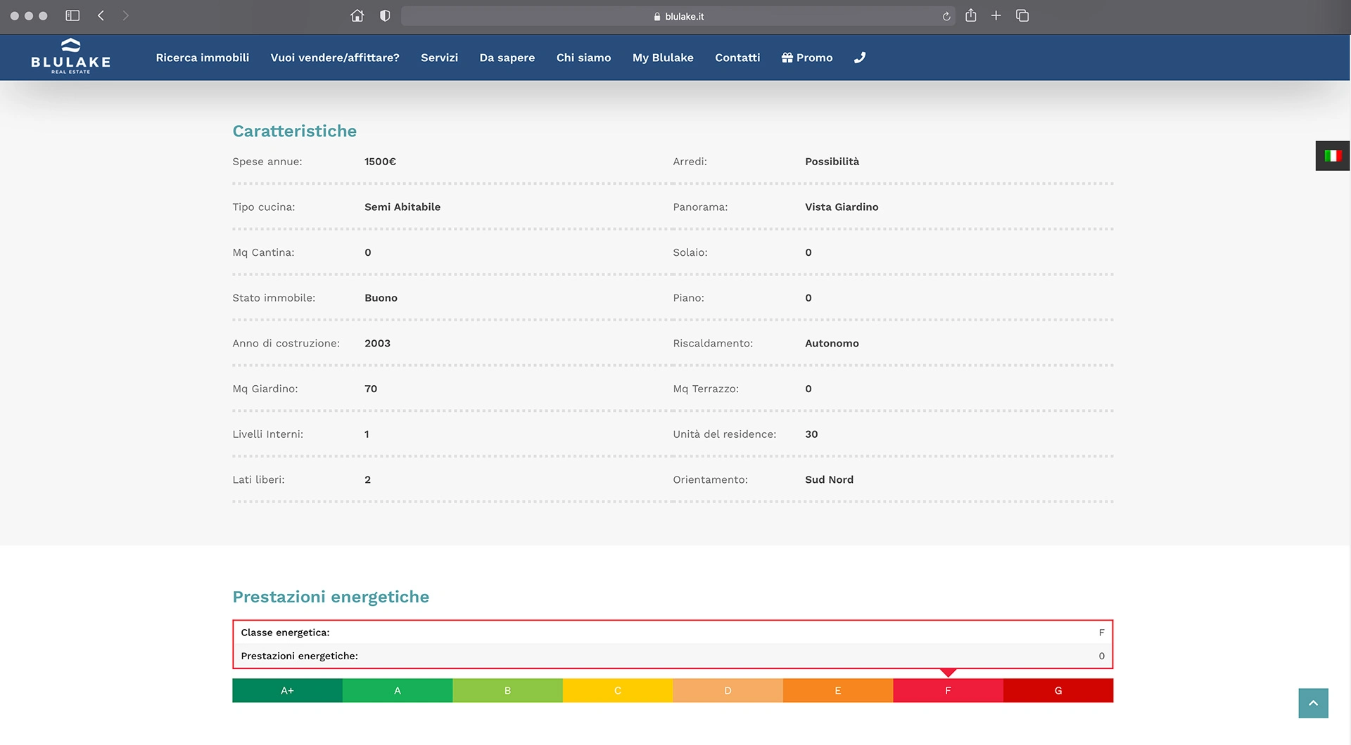Click the scroll-to-top arrow button
1351x745 pixels.
coord(1313,703)
